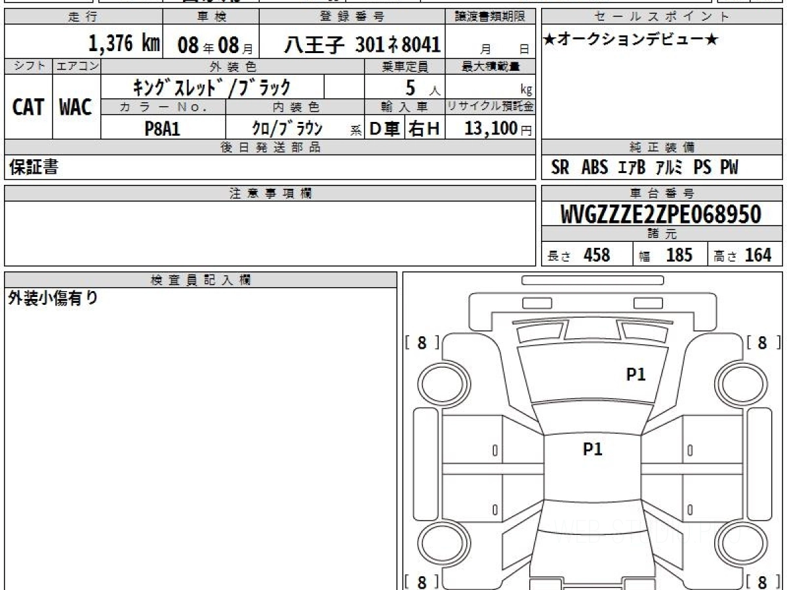787x590 pixels.
Task: Select the D車 import value
Action: pos(384,128)
